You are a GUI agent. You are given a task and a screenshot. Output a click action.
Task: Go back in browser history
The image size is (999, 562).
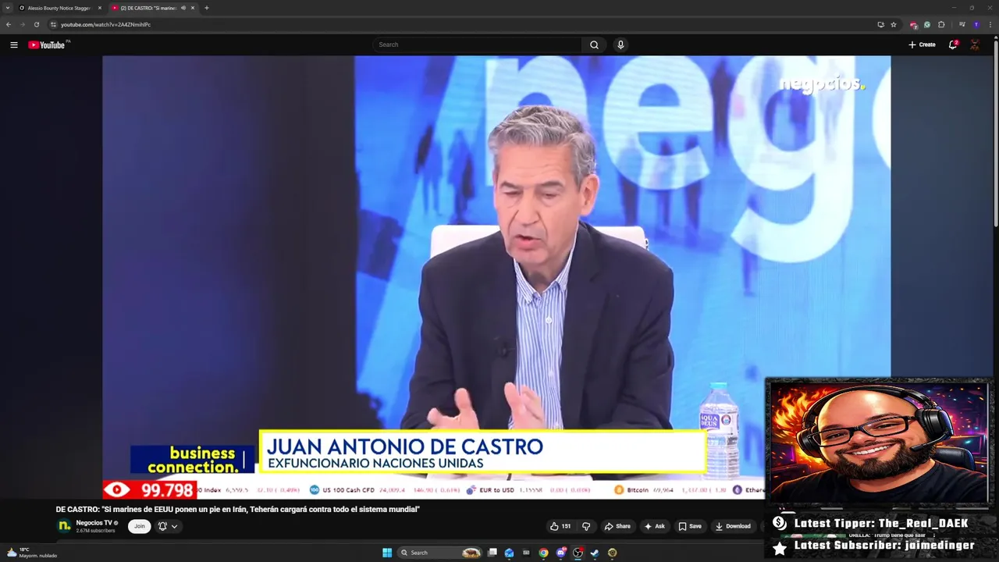tap(9, 24)
